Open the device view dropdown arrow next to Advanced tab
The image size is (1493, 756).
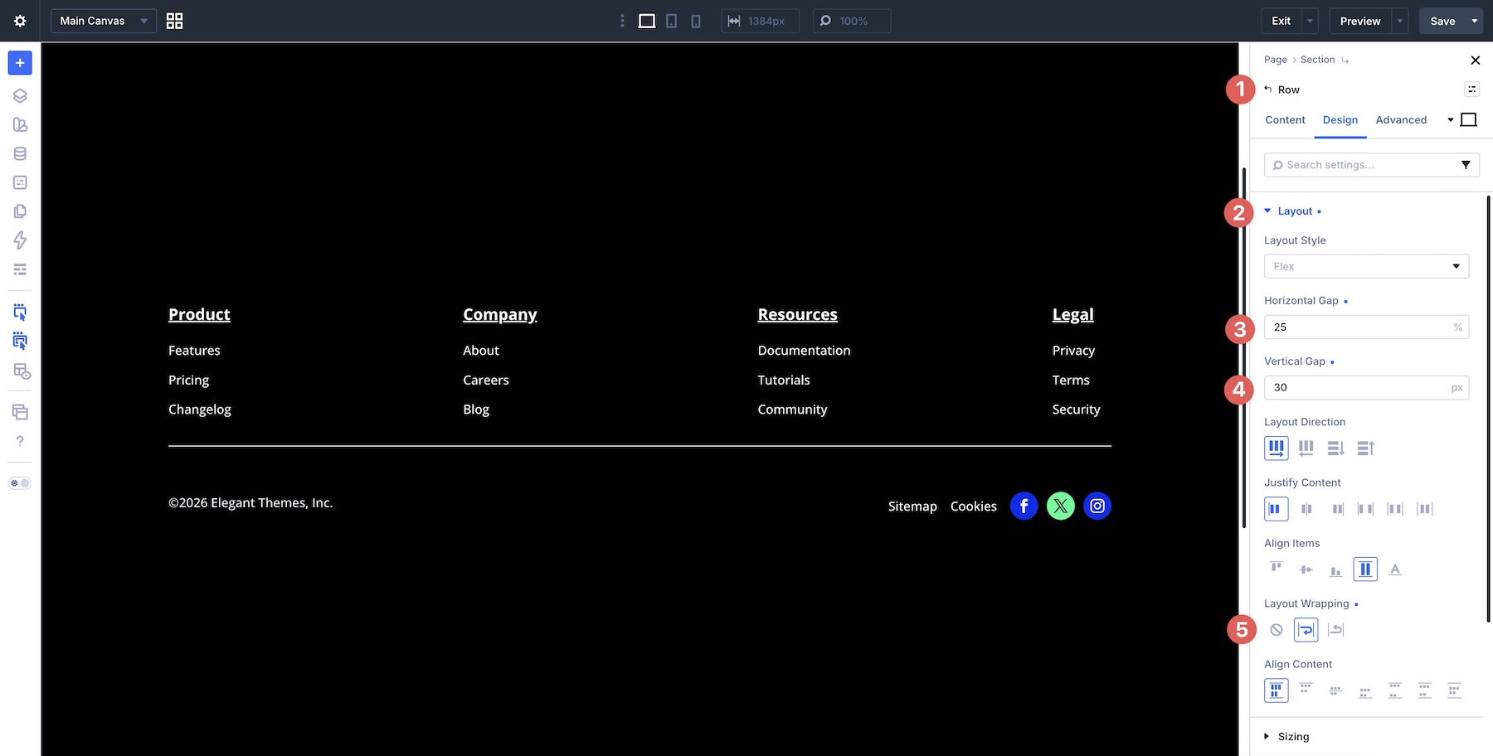(1451, 120)
